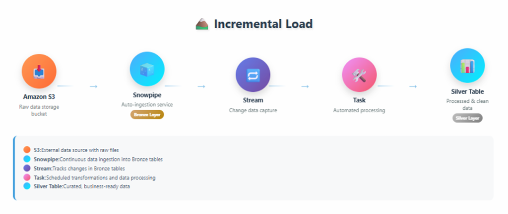Click the arrow between Snowpipe and Stream
508x214 pixels.
point(201,86)
